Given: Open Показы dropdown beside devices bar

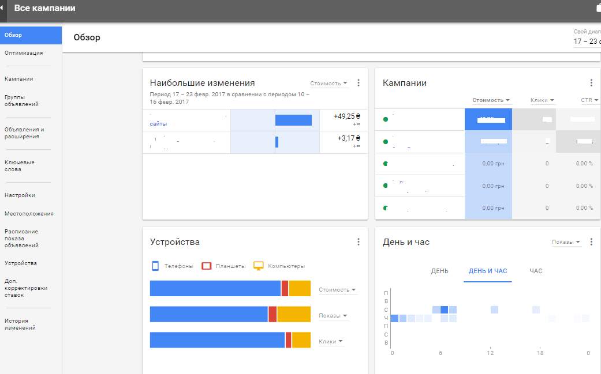Looking at the screenshot, I should (x=333, y=316).
